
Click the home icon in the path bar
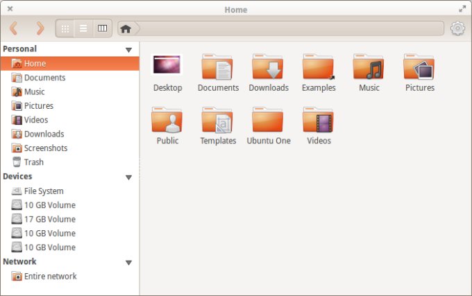point(126,29)
